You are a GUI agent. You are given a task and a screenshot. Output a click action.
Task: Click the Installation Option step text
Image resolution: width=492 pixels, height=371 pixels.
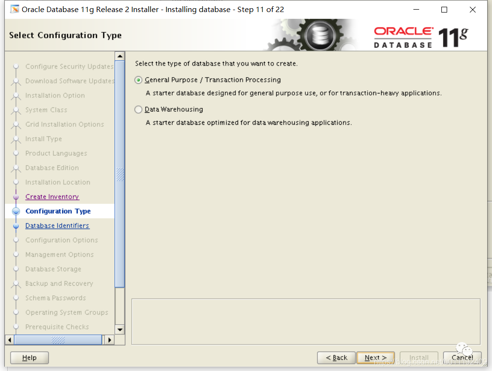(55, 95)
